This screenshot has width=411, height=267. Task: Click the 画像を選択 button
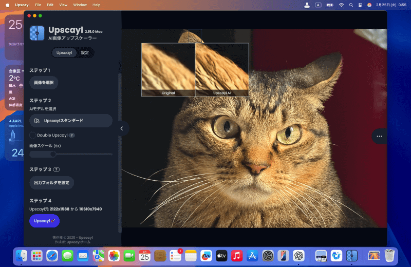coord(44,83)
